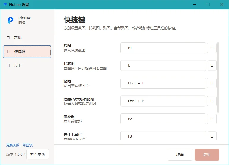Click the 晾衣绳 shortcut field showing F2
Viewport: 229px width, 165px height.
[163, 119]
